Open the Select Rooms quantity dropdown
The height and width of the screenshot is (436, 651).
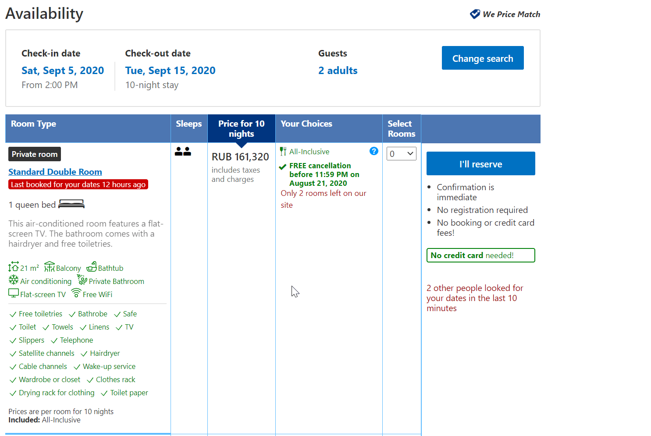point(402,154)
